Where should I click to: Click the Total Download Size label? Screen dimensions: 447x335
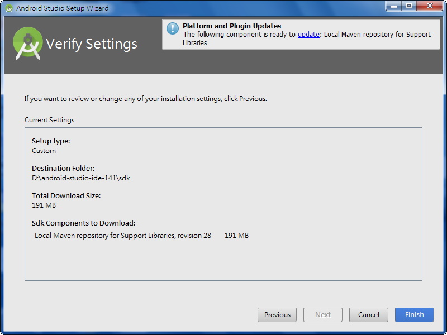(x=66, y=196)
